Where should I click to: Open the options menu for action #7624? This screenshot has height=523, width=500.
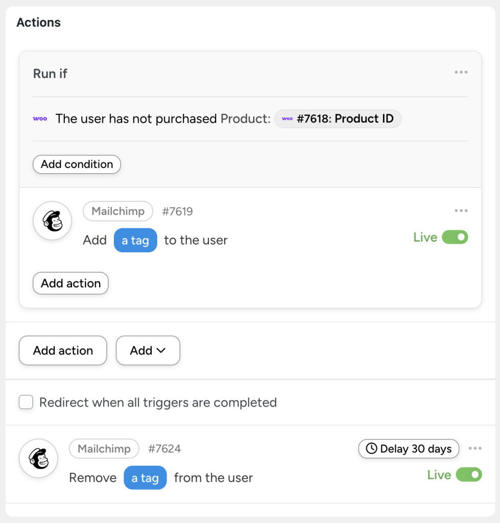click(475, 447)
